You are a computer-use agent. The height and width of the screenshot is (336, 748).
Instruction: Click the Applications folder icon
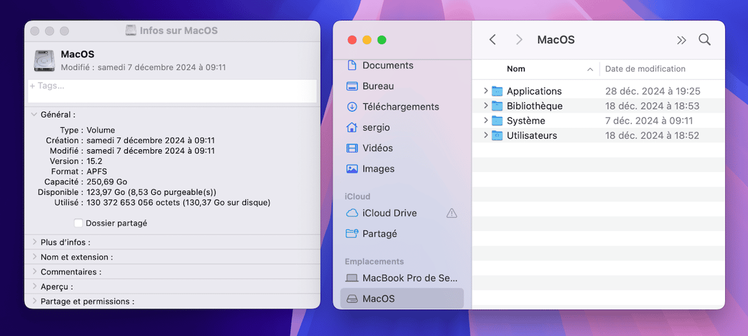click(497, 91)
